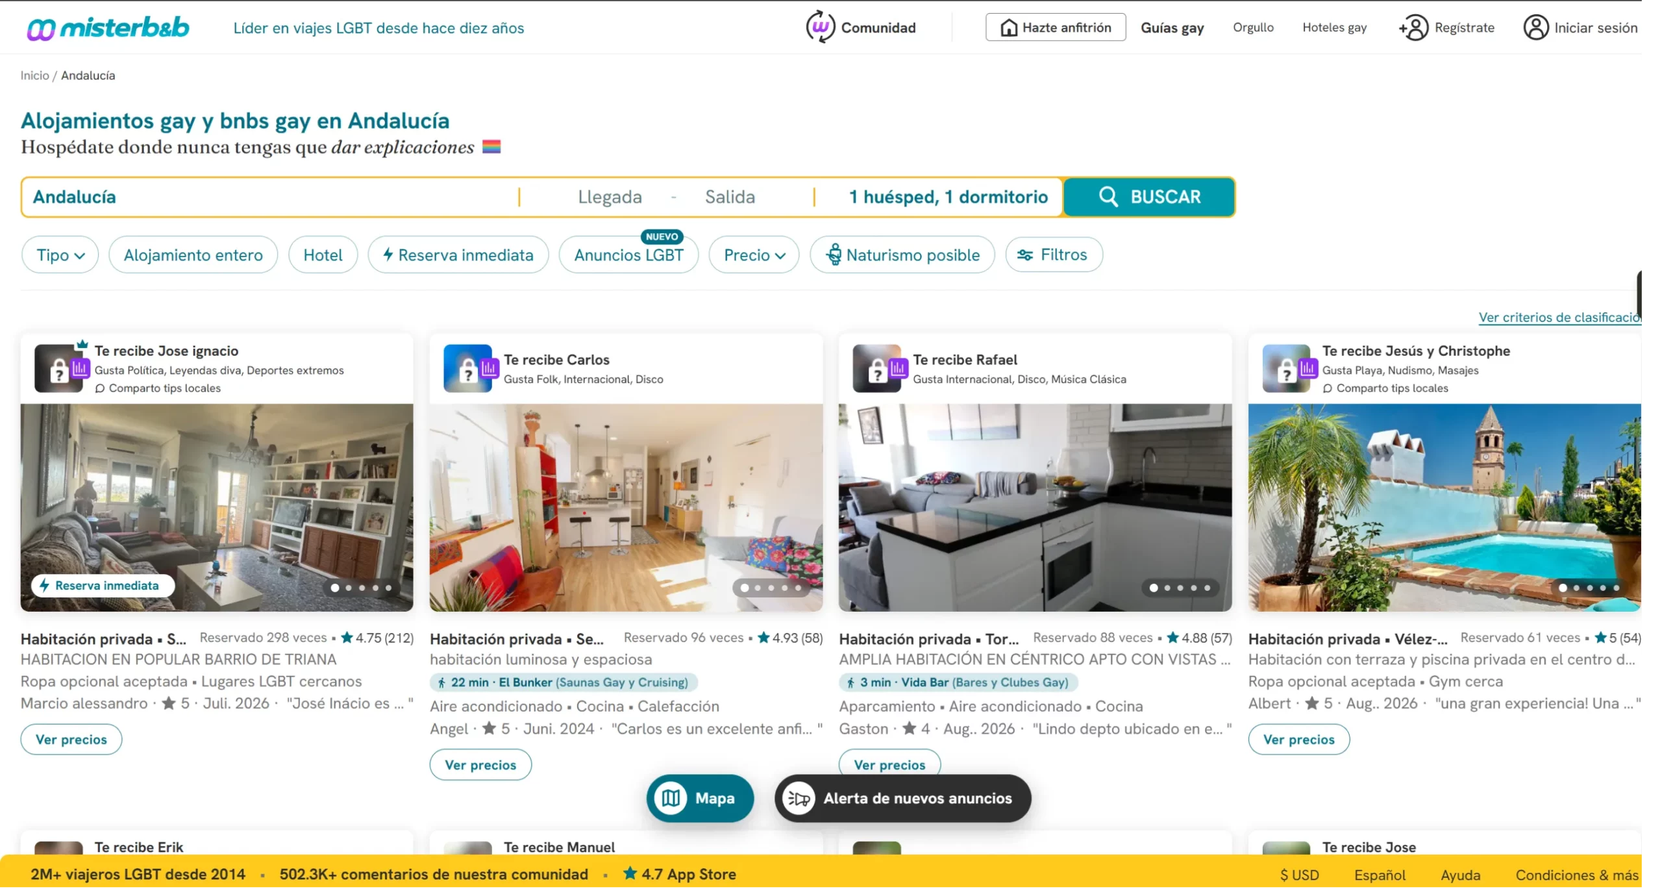Select the Llegada date field
Screen dimensions: 1662x889
(610, 197)
